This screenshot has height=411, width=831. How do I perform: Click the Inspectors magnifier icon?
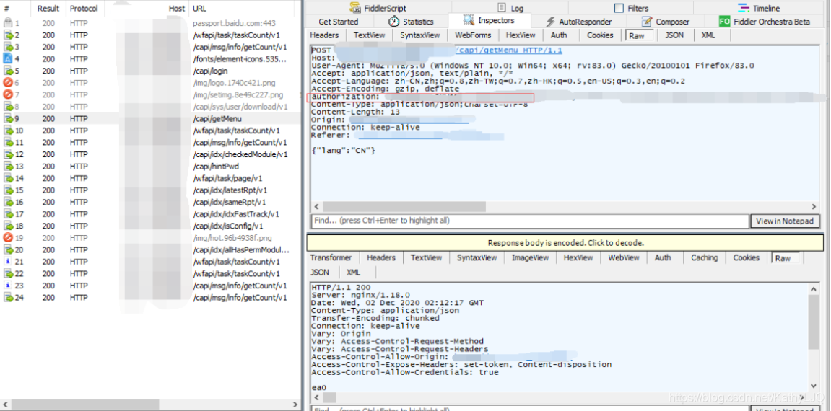(469, 21)
